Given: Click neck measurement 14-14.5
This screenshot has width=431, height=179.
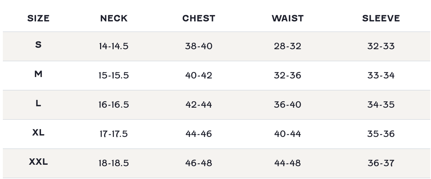Looking at the screenshot, I should [x=114, y=46].
